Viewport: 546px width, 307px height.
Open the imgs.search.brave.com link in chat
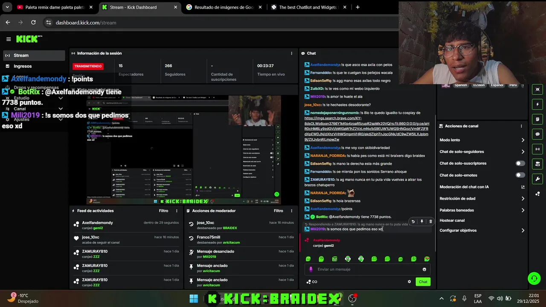pos(366,129)
